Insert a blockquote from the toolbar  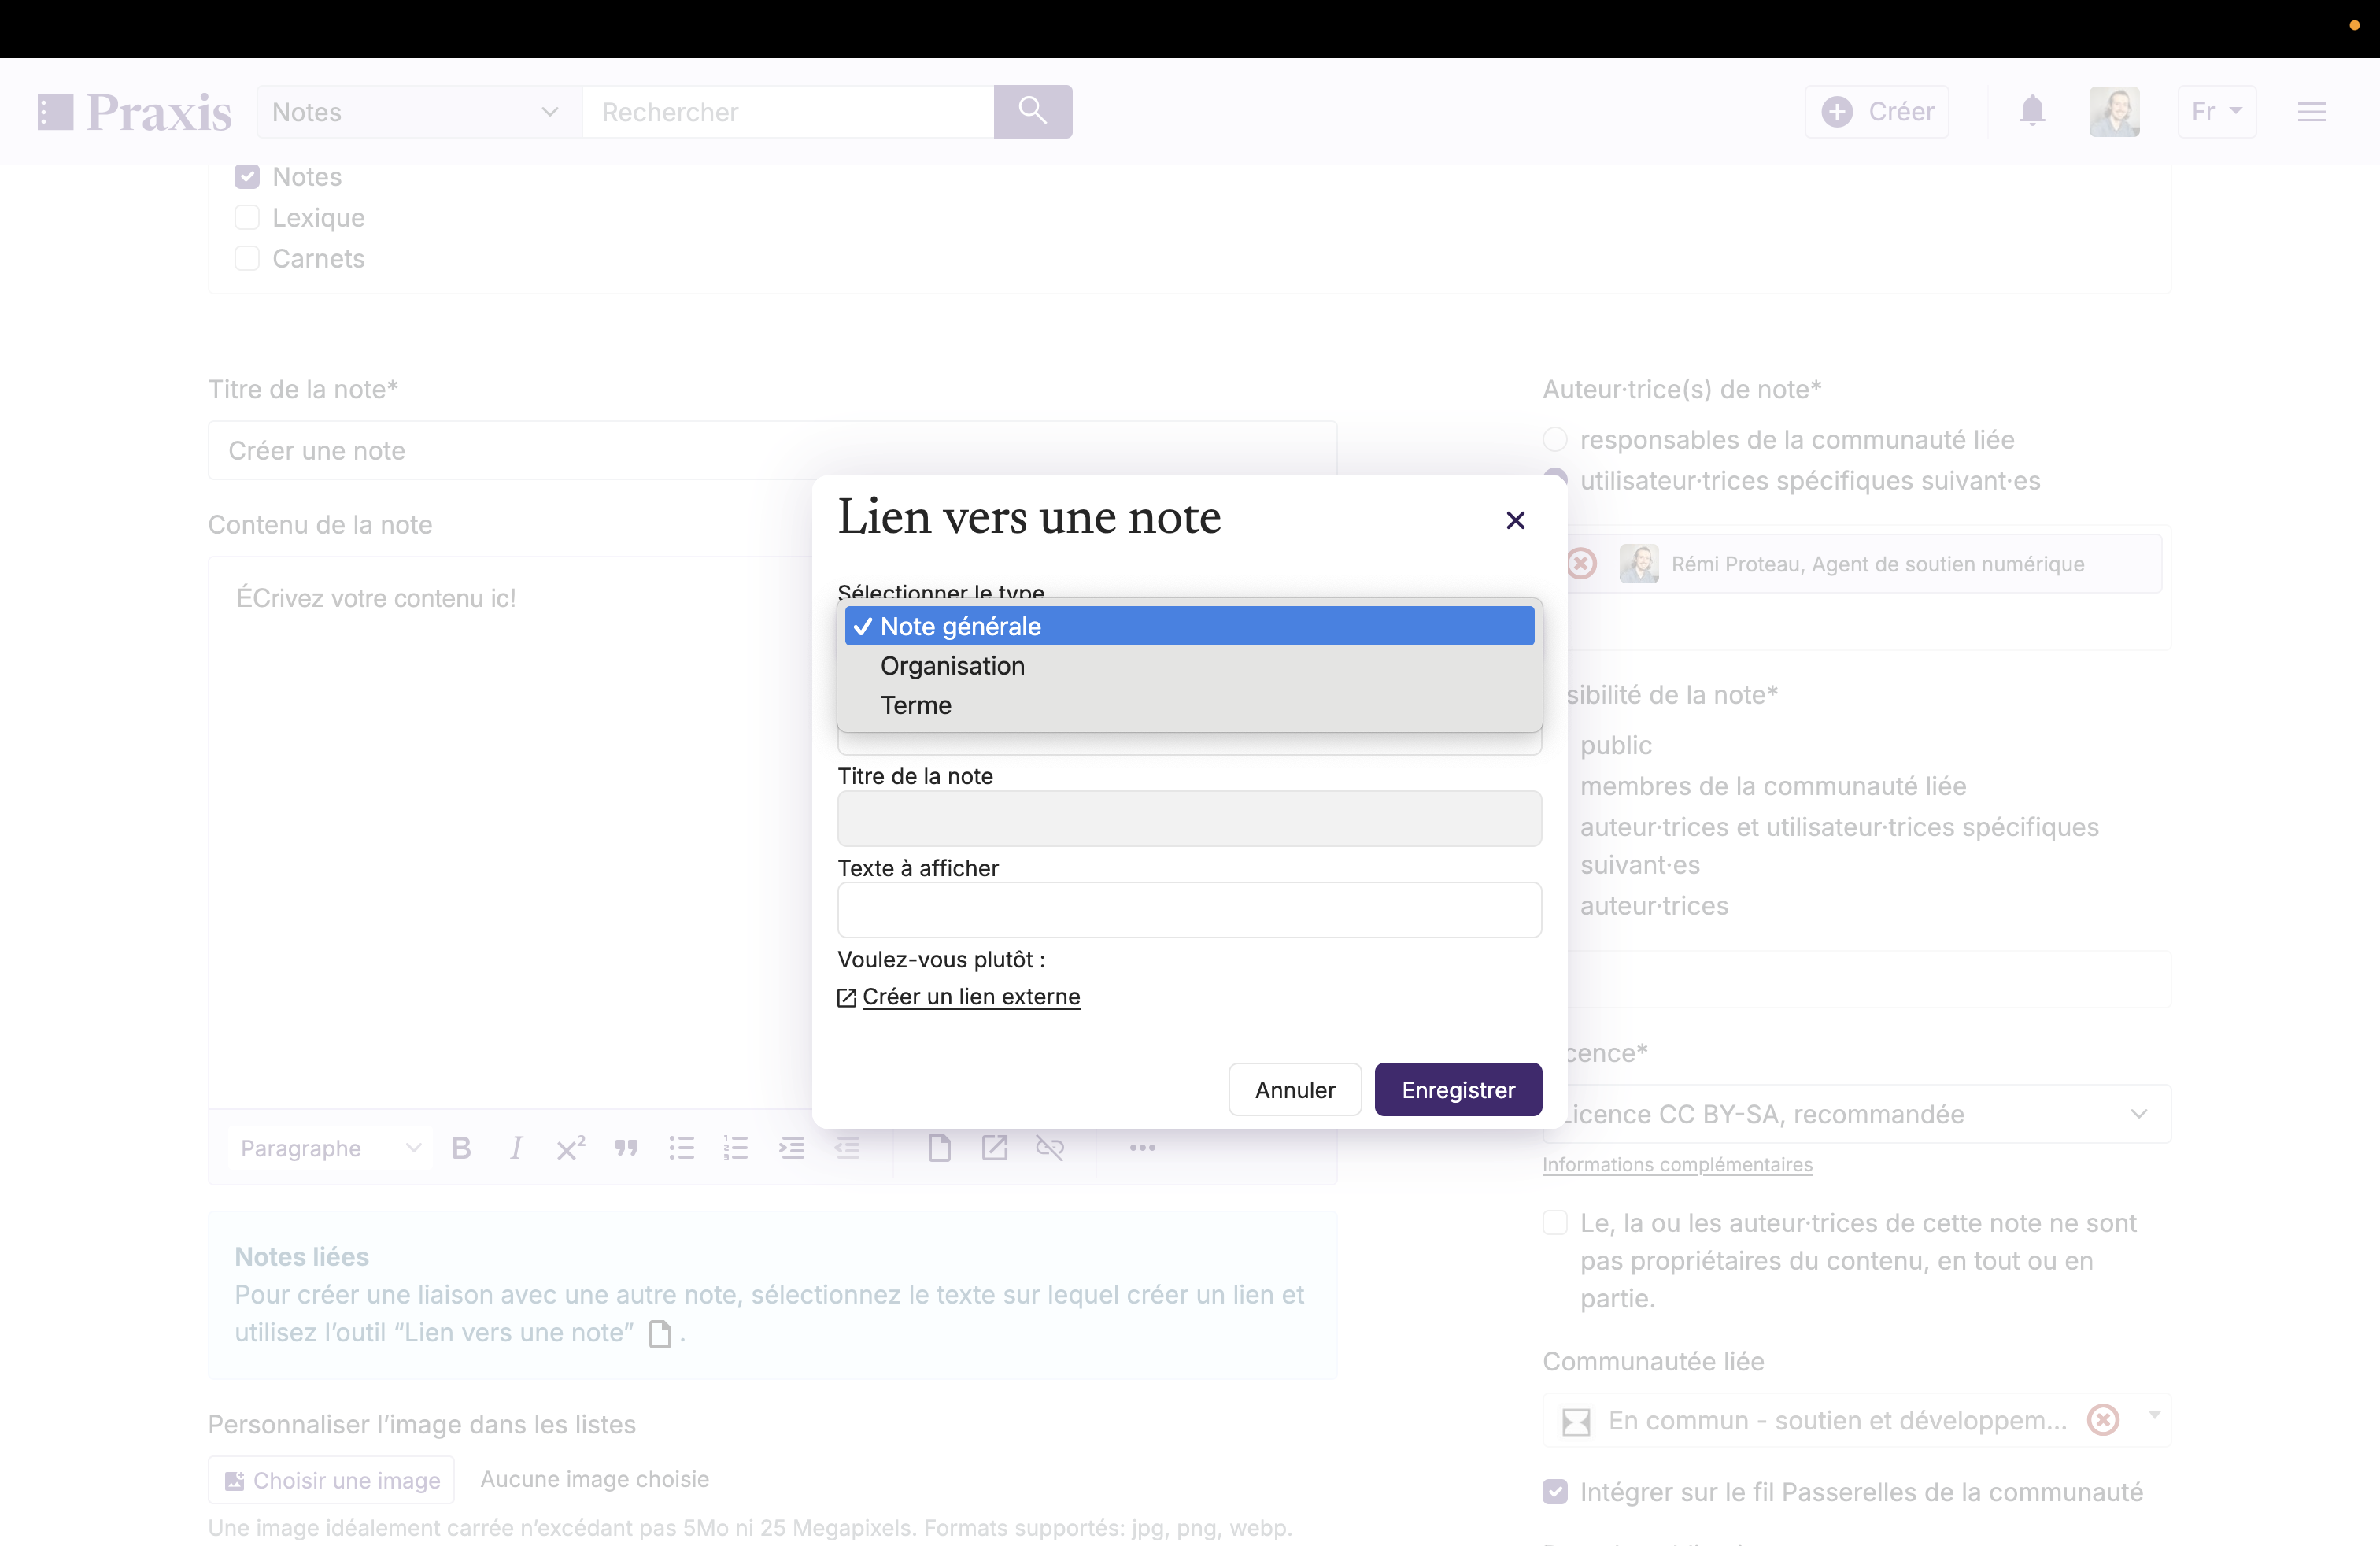click(x=626, y=1148)
